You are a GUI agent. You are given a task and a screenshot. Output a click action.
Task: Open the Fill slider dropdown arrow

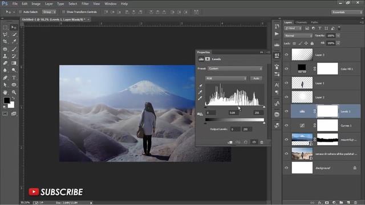click(338, 43)
